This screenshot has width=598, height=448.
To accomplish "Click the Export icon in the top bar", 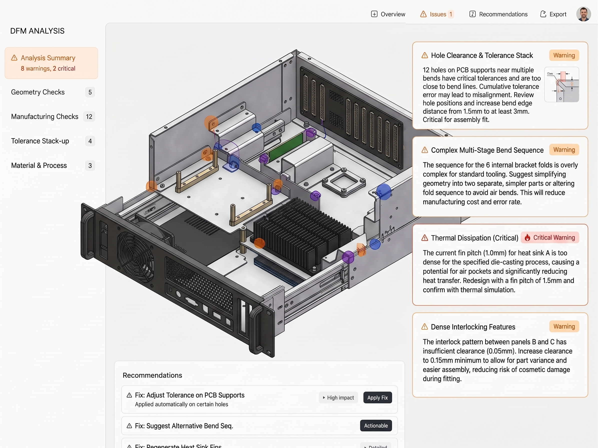I will point(543,14).
